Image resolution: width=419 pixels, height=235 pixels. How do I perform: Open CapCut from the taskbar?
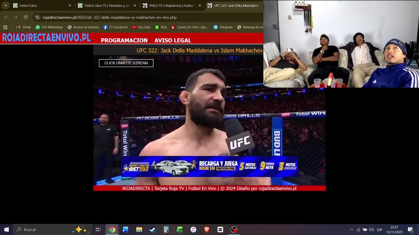tap(220, 229)
